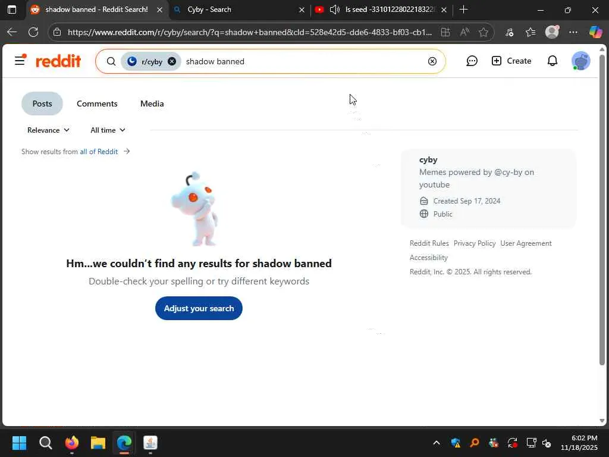Toggle Read aloud icon in address bar
The width and height of the screenshot is (609, 457).
[464, 32]
